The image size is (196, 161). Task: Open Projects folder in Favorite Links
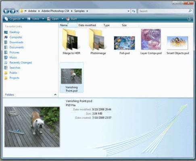15,78
